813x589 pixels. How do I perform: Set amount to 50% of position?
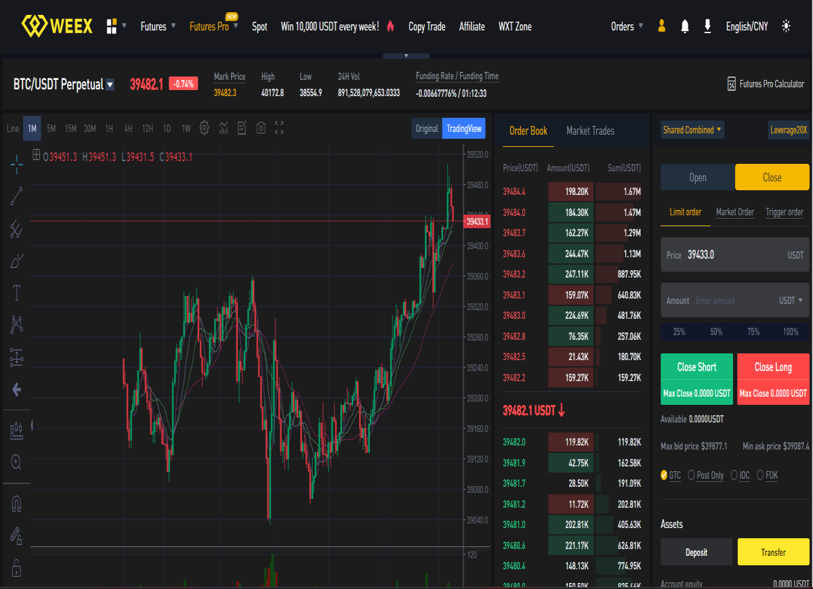(716, 332)
